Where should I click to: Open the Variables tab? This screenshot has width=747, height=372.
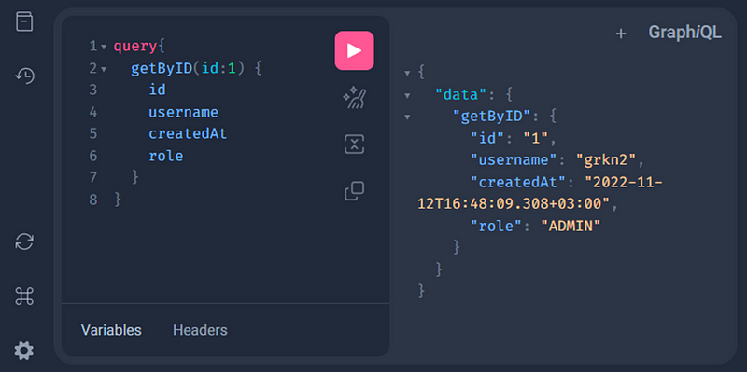coord(111,330)
